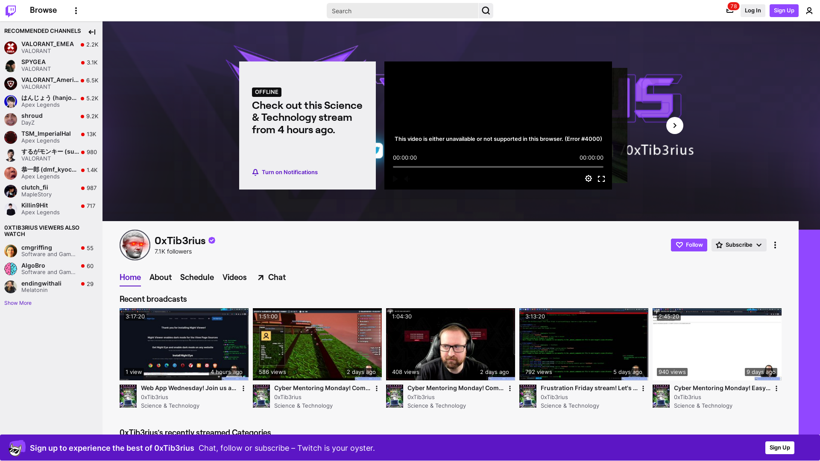Open Killin9Hit channel from the sidebar
The height and width of the screenshot is (461, 820).
point(51,209)
